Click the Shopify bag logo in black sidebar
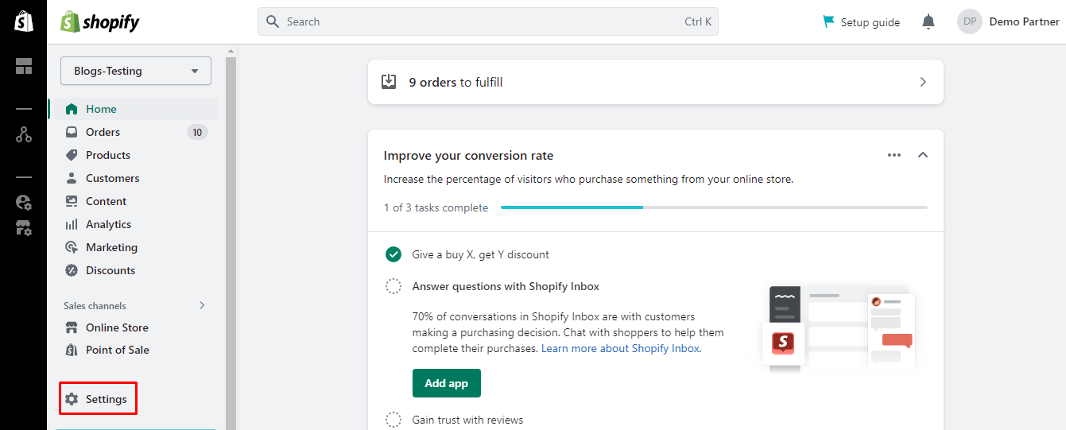The width and height of the screenshot is (1066, 430). click(x=24, y=21)
